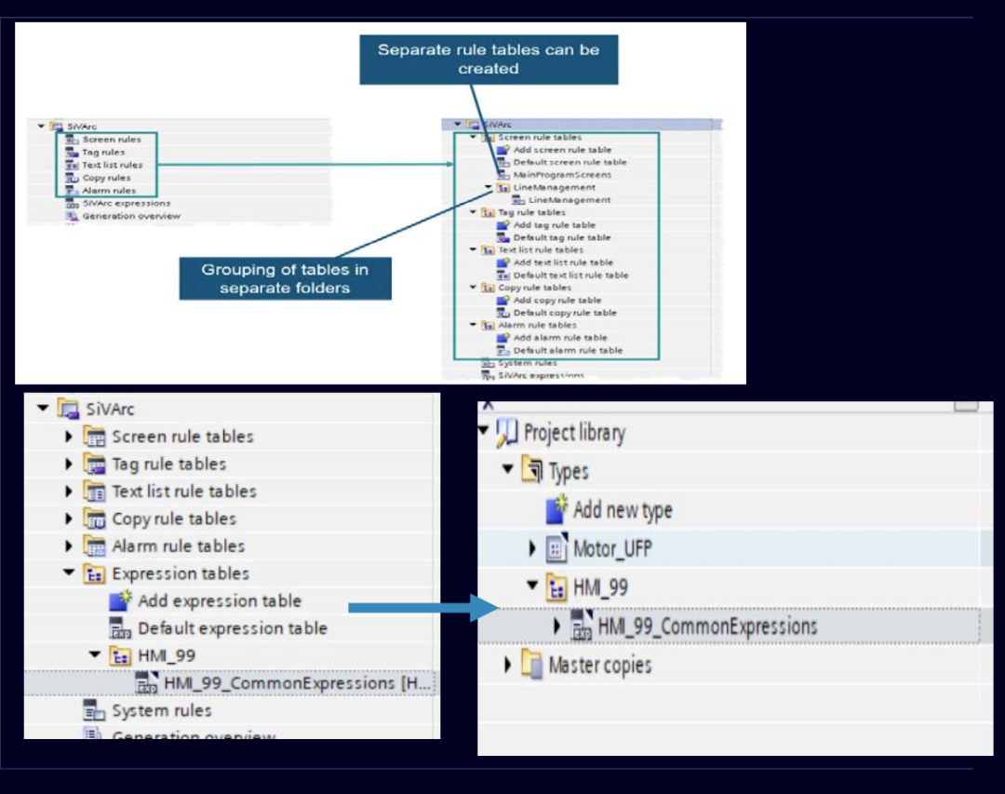Collapse the Expression tables folder
This screenshot has width=1005, height=794.
coord(69,573)
